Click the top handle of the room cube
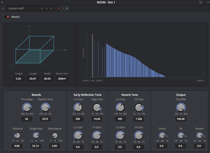This screenshot has width=210, height=153. pyautogui.click(x=29, y=36)
